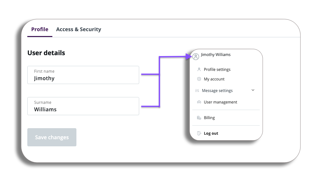Go to User management from the menu
This screenshot has width=331, height=183.
(220, 102)
